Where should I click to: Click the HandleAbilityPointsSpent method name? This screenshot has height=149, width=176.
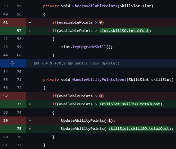tap(99, 80)
